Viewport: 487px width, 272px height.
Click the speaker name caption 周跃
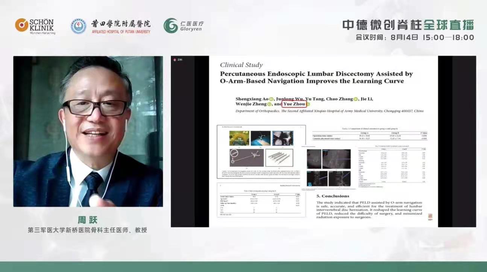tap(88, 220)
